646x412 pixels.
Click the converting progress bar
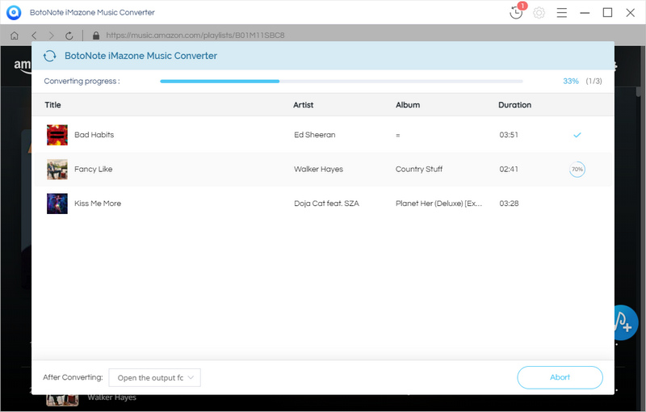341,82
